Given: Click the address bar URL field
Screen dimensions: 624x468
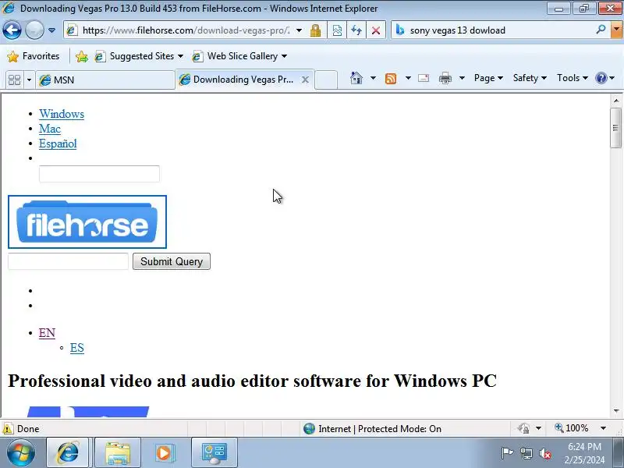Looking at the screenshot, I should pos(186,30).
